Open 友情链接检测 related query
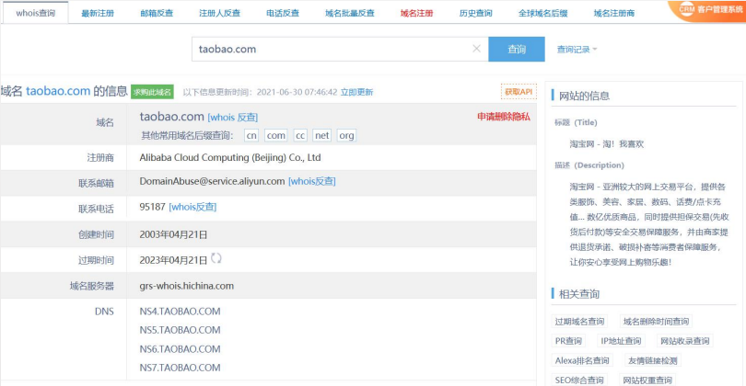This screenshot has height=386, width=746. click(653, 360)
